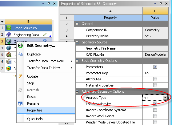Click the Static Structural system icon
Image resolution: width=172 pixels, height=125 pixels.
[x=9, y=28]
